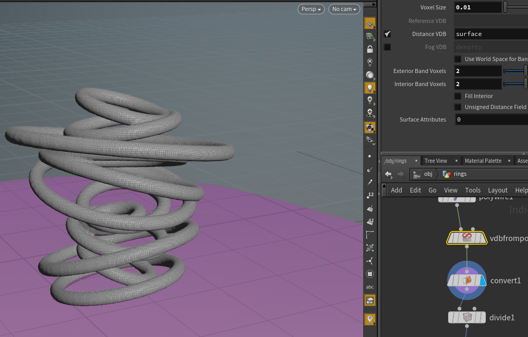Open the Add menu in network editor
The image size is (528, 337).
(397, 190)
